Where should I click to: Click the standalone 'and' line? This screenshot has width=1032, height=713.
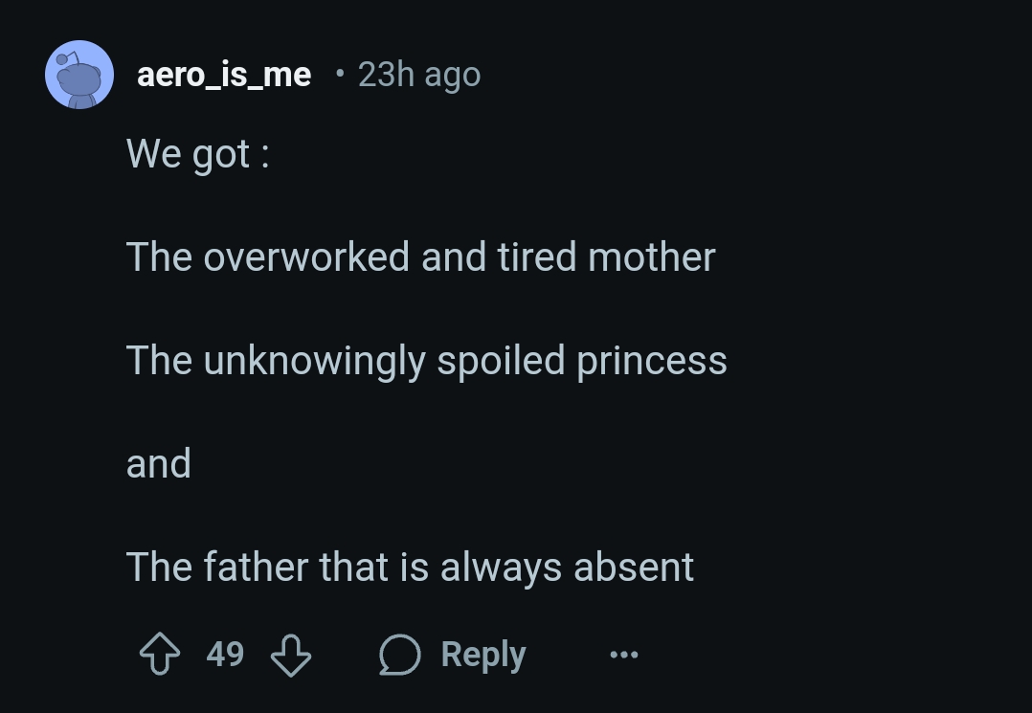click(x=159, y=464)
